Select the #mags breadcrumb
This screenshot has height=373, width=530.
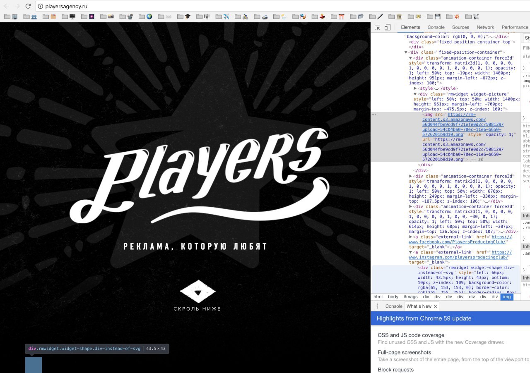point(411,297)
